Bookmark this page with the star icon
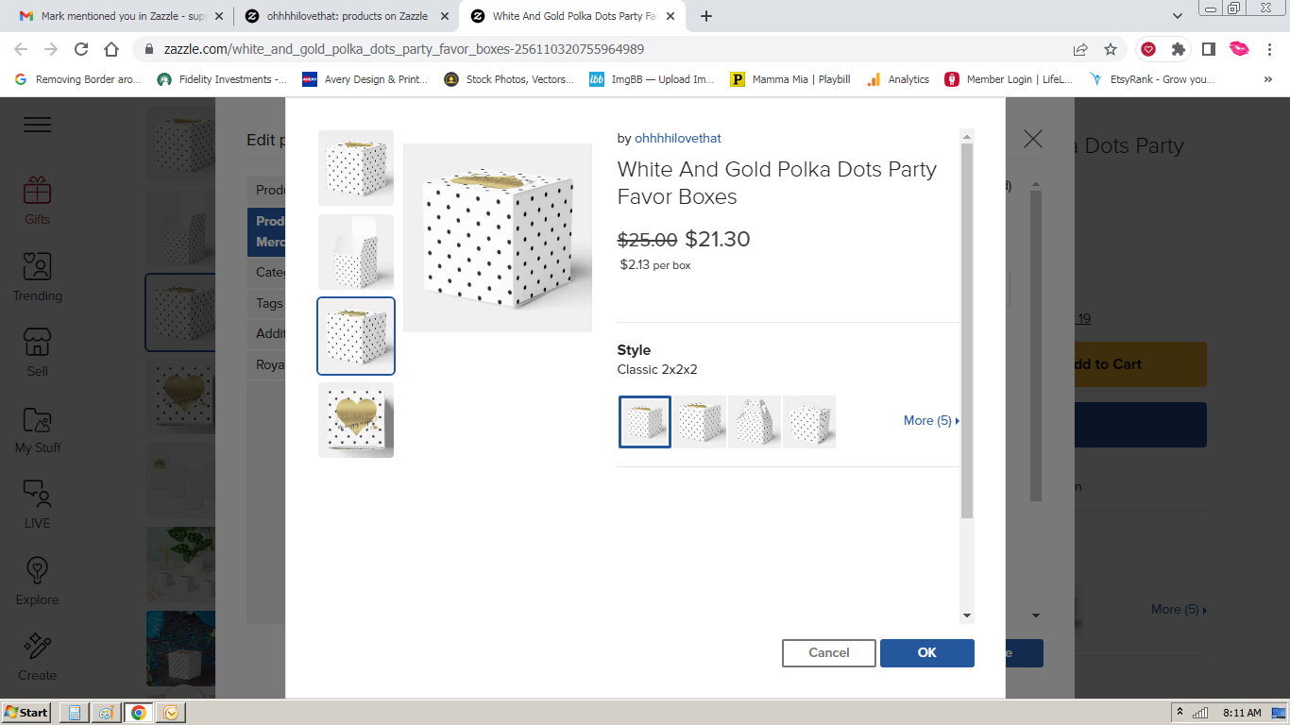 (1111, 49)
